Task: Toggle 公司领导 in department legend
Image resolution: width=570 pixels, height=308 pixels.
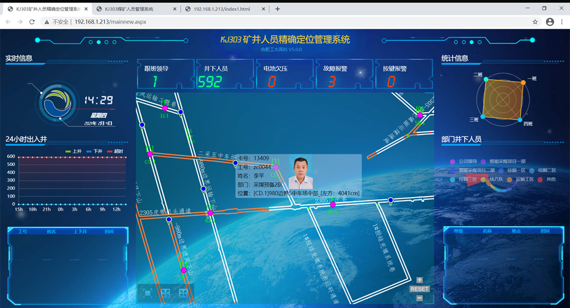Action: point(464,162)
